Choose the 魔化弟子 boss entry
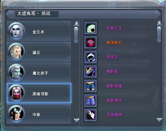This screenshot has width=166, height=131. point(39,72)
